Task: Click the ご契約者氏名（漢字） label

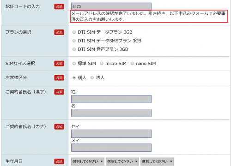Action: [x=26, y=92]
